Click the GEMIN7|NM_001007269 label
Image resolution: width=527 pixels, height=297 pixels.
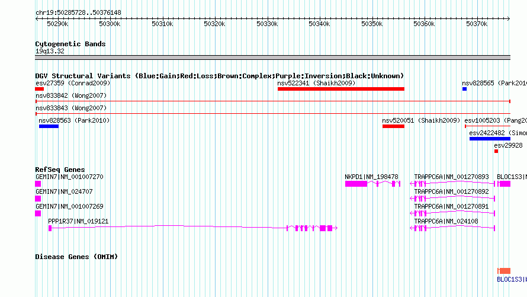coord(69,206)
